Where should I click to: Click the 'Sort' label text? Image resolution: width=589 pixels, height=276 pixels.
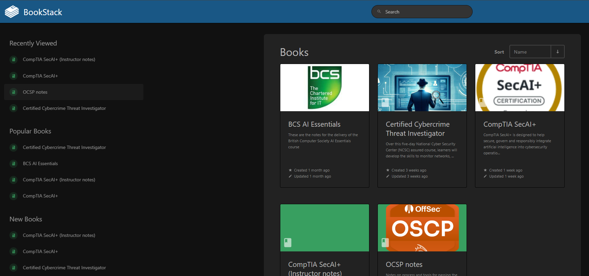pyautogui.click(x=499, y=52)
